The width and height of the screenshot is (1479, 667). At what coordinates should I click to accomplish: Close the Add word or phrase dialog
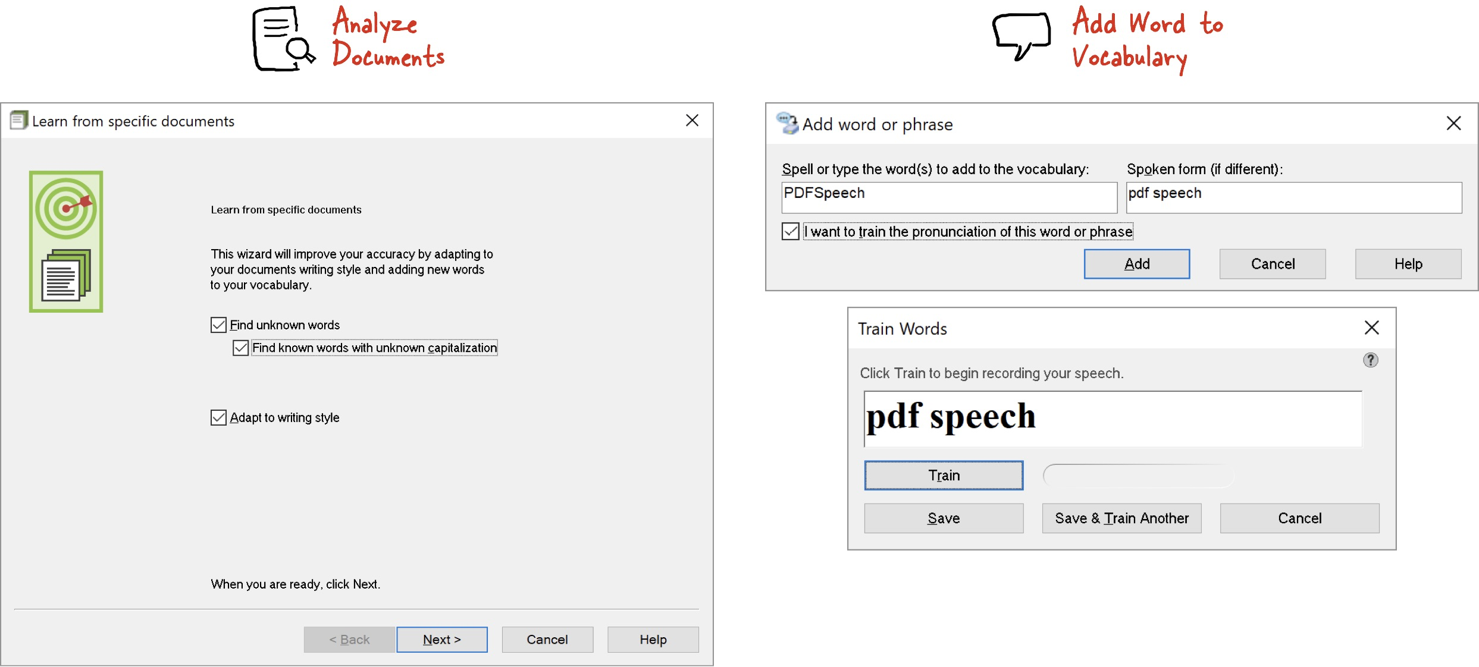coord(1453,123)
